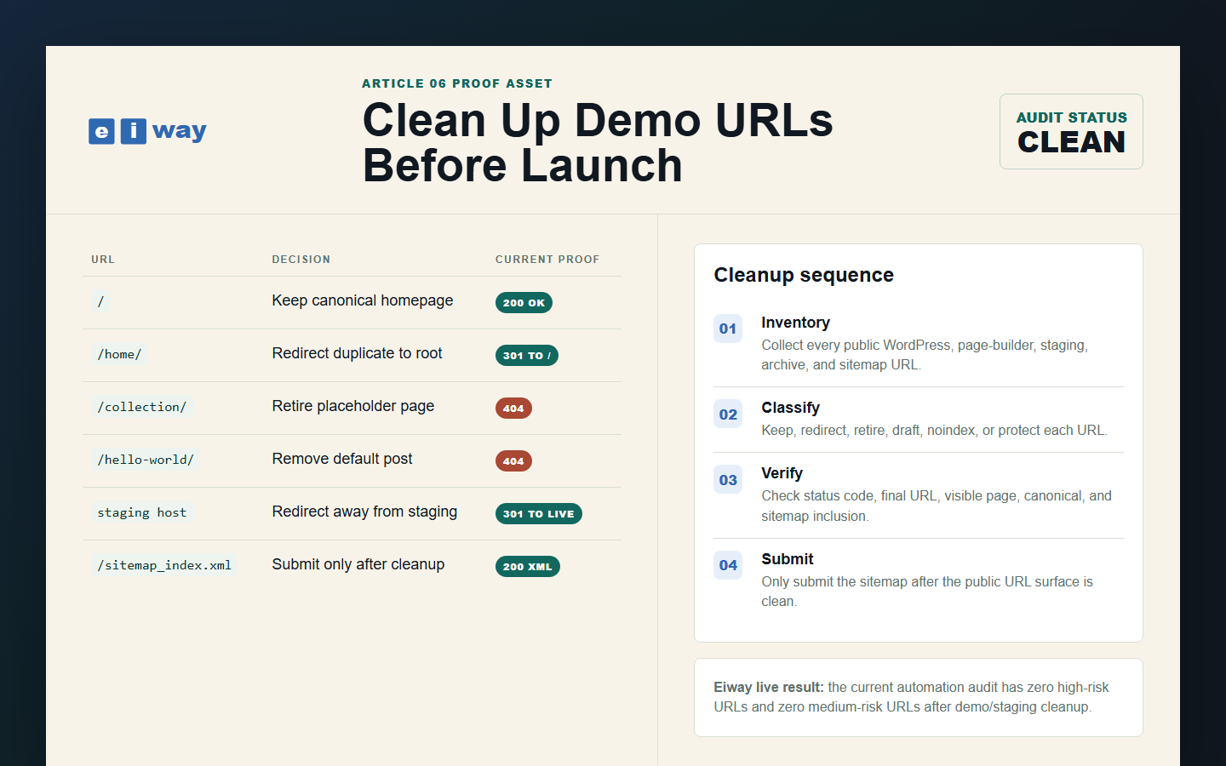This screenshot has width=1226, height=766.
Task: Click the 'Keep, redirect, retire, draft' description
Action: click(x=935, y=430)
